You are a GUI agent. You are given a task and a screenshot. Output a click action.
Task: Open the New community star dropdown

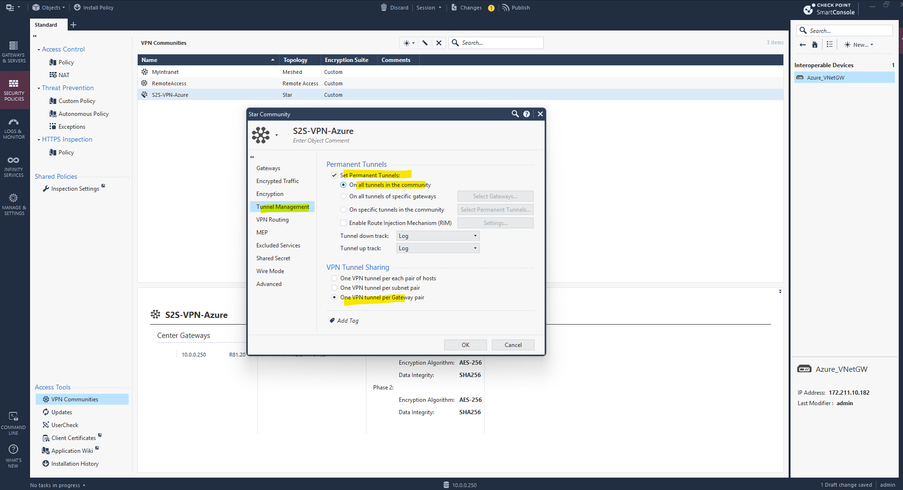pos(409,43)
